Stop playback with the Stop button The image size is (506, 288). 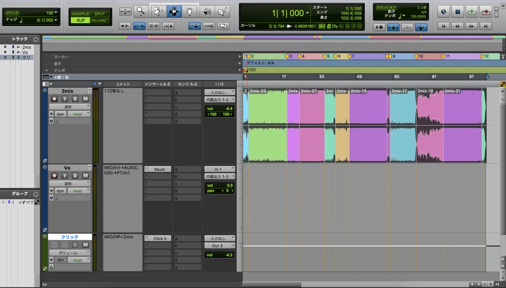coord(458,12)
